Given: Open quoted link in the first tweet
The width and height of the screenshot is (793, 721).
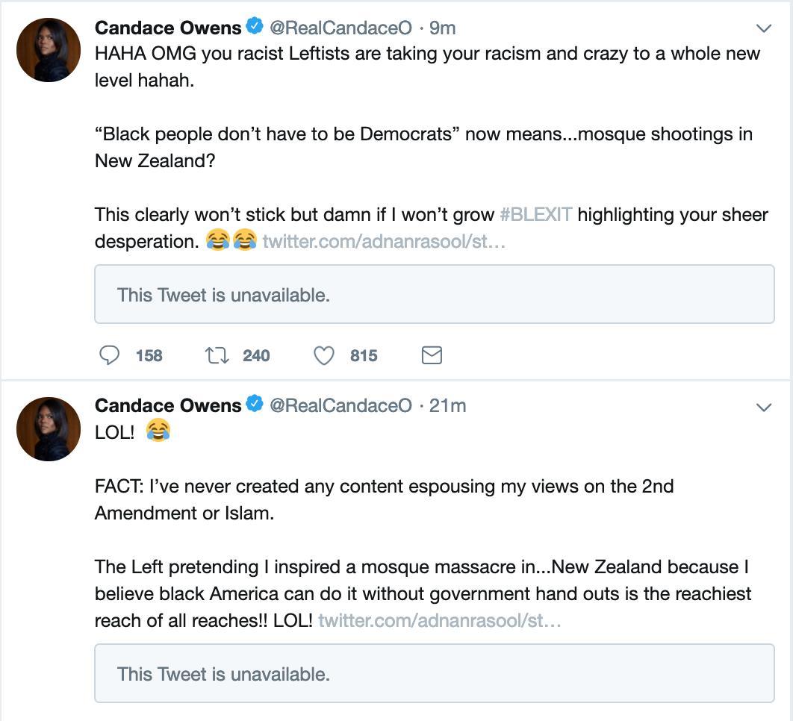Looking at the screenshot, I should [384, 242].
